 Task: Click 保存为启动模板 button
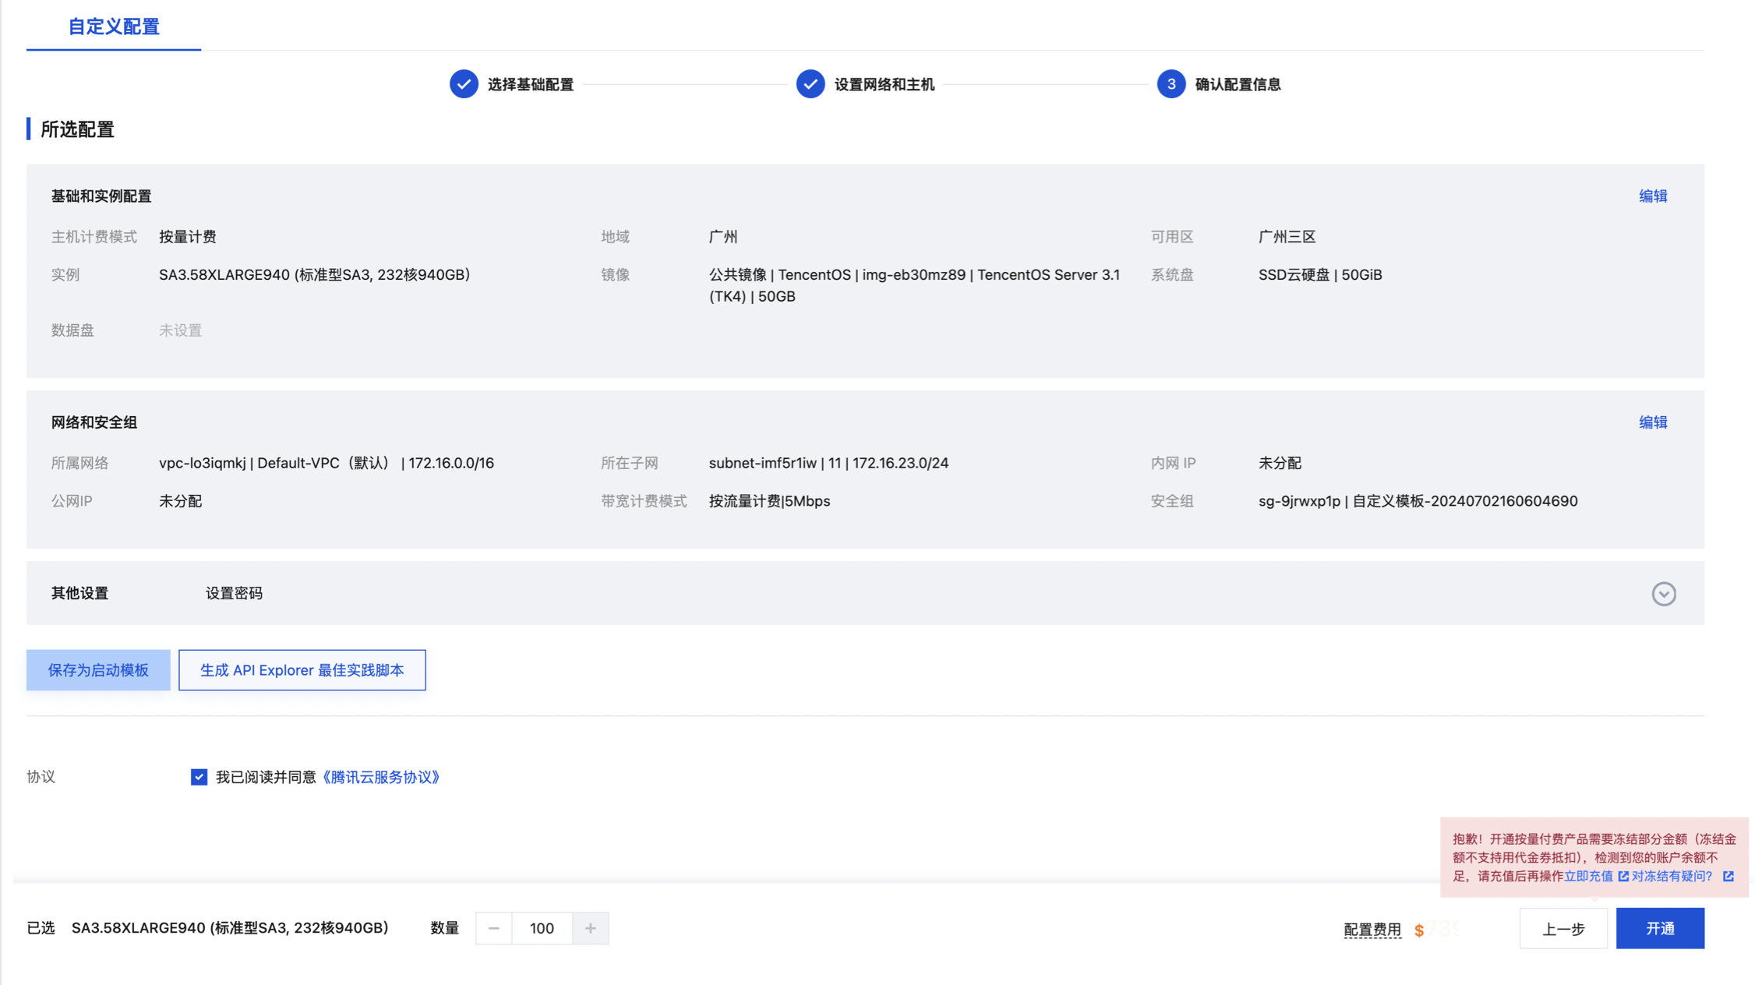coord(98,670)
